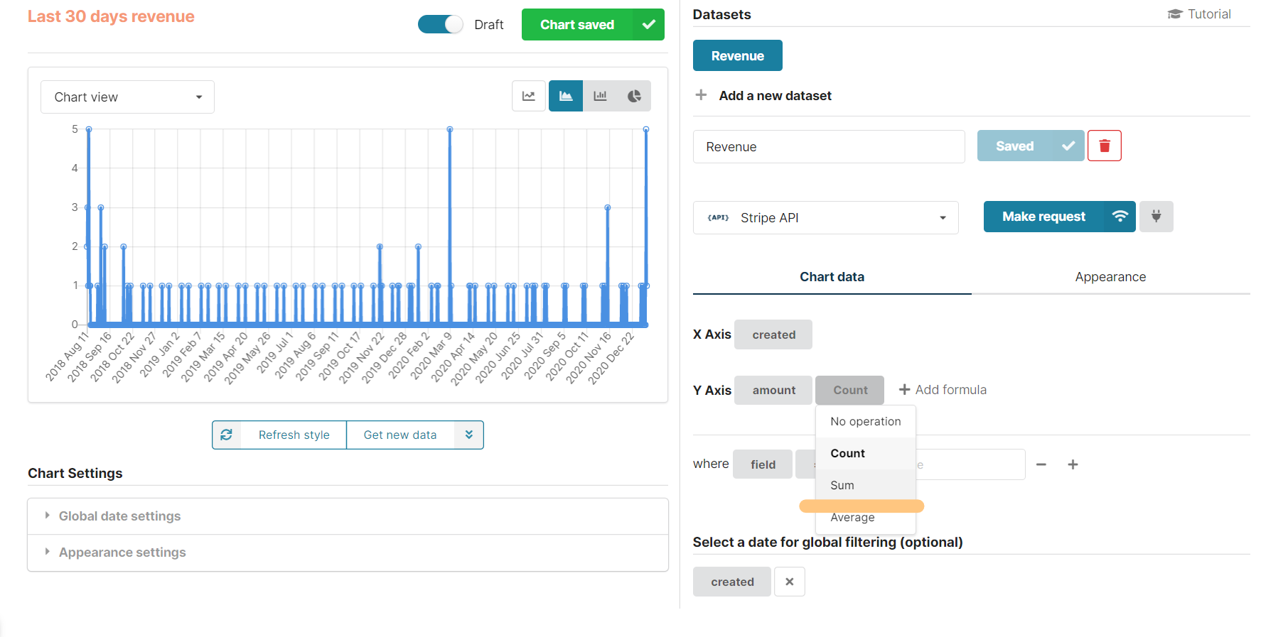Select the area chart type icon
The width and height of the screenshot is (1288, 637).
click(566, 96)
